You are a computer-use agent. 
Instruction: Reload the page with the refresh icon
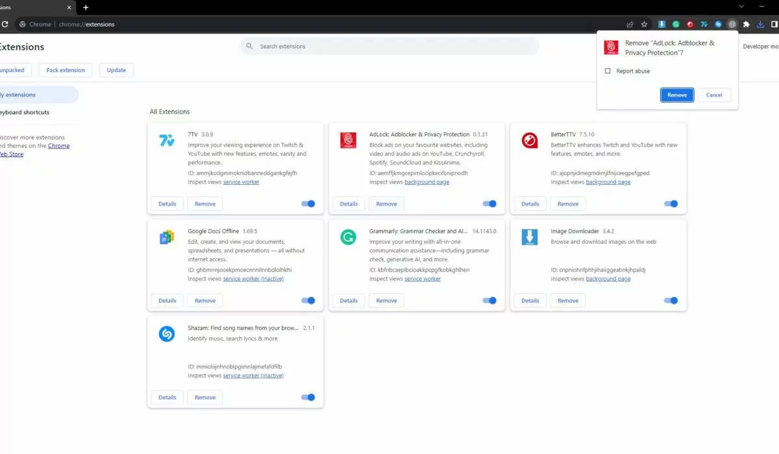5,25
